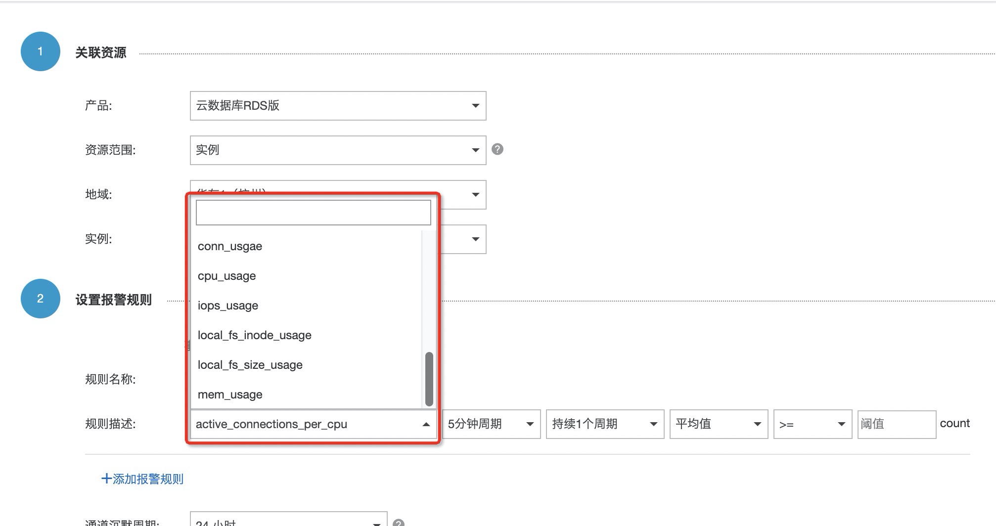Viewport: 996px width, 526px height.
Task: Click the +添加报警规则 link
Action: [142, 479]
